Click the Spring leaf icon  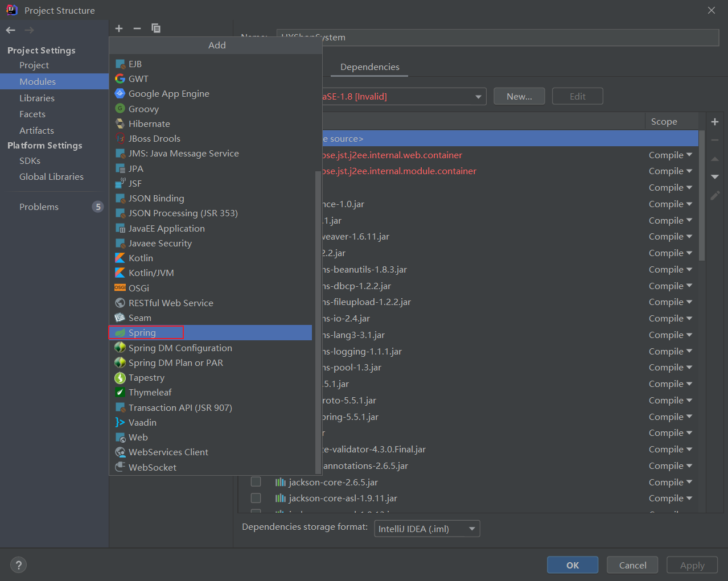click(120, 332)
